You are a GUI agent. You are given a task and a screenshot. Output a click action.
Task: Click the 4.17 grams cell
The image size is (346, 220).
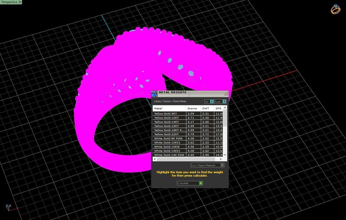pos(193,122)
